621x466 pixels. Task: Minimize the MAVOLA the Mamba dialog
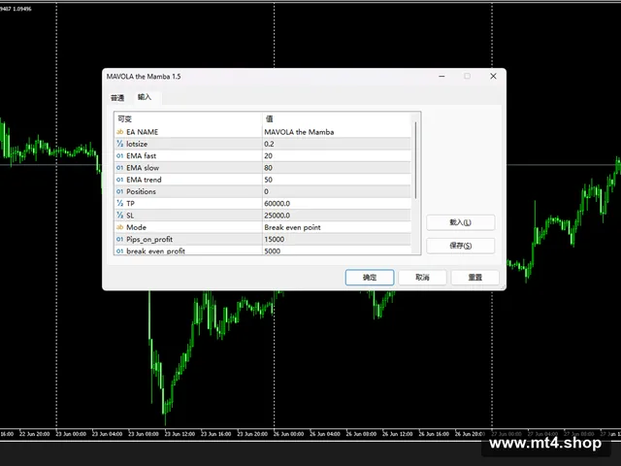[x=441, y=76]
